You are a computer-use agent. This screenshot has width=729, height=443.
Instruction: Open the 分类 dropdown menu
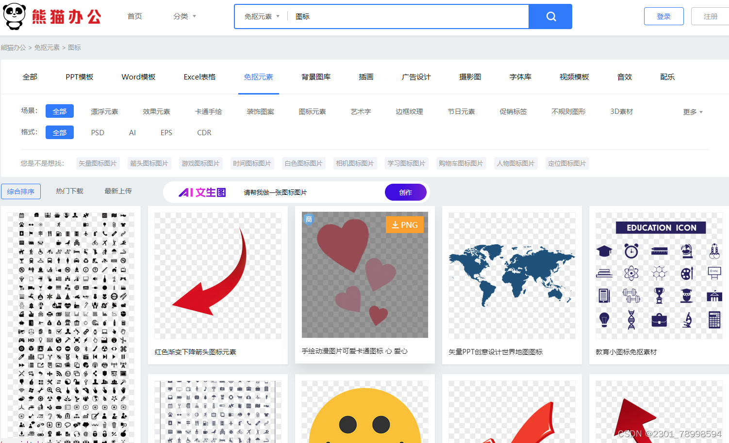184,16
